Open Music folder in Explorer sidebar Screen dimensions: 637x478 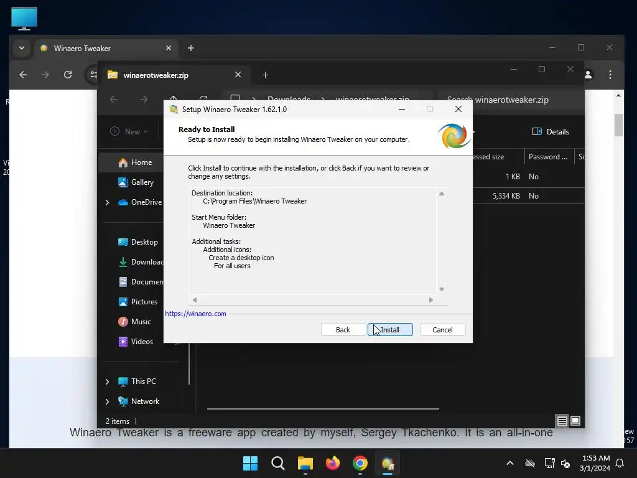coord(134,322)
